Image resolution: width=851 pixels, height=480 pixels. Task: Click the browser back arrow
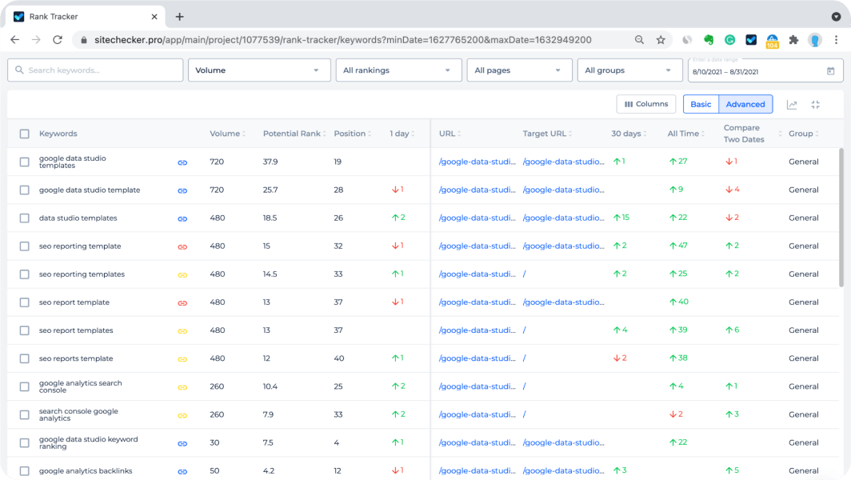click(14, 40)
